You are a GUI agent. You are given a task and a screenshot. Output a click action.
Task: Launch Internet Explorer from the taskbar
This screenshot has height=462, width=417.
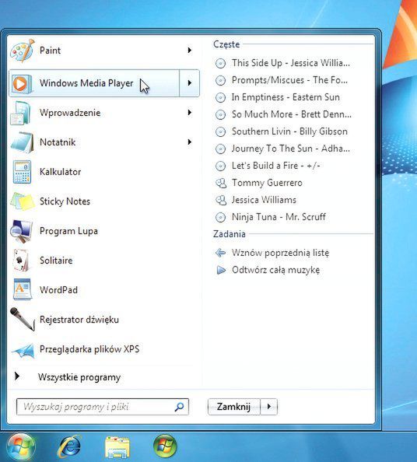[x=69, y=447]
